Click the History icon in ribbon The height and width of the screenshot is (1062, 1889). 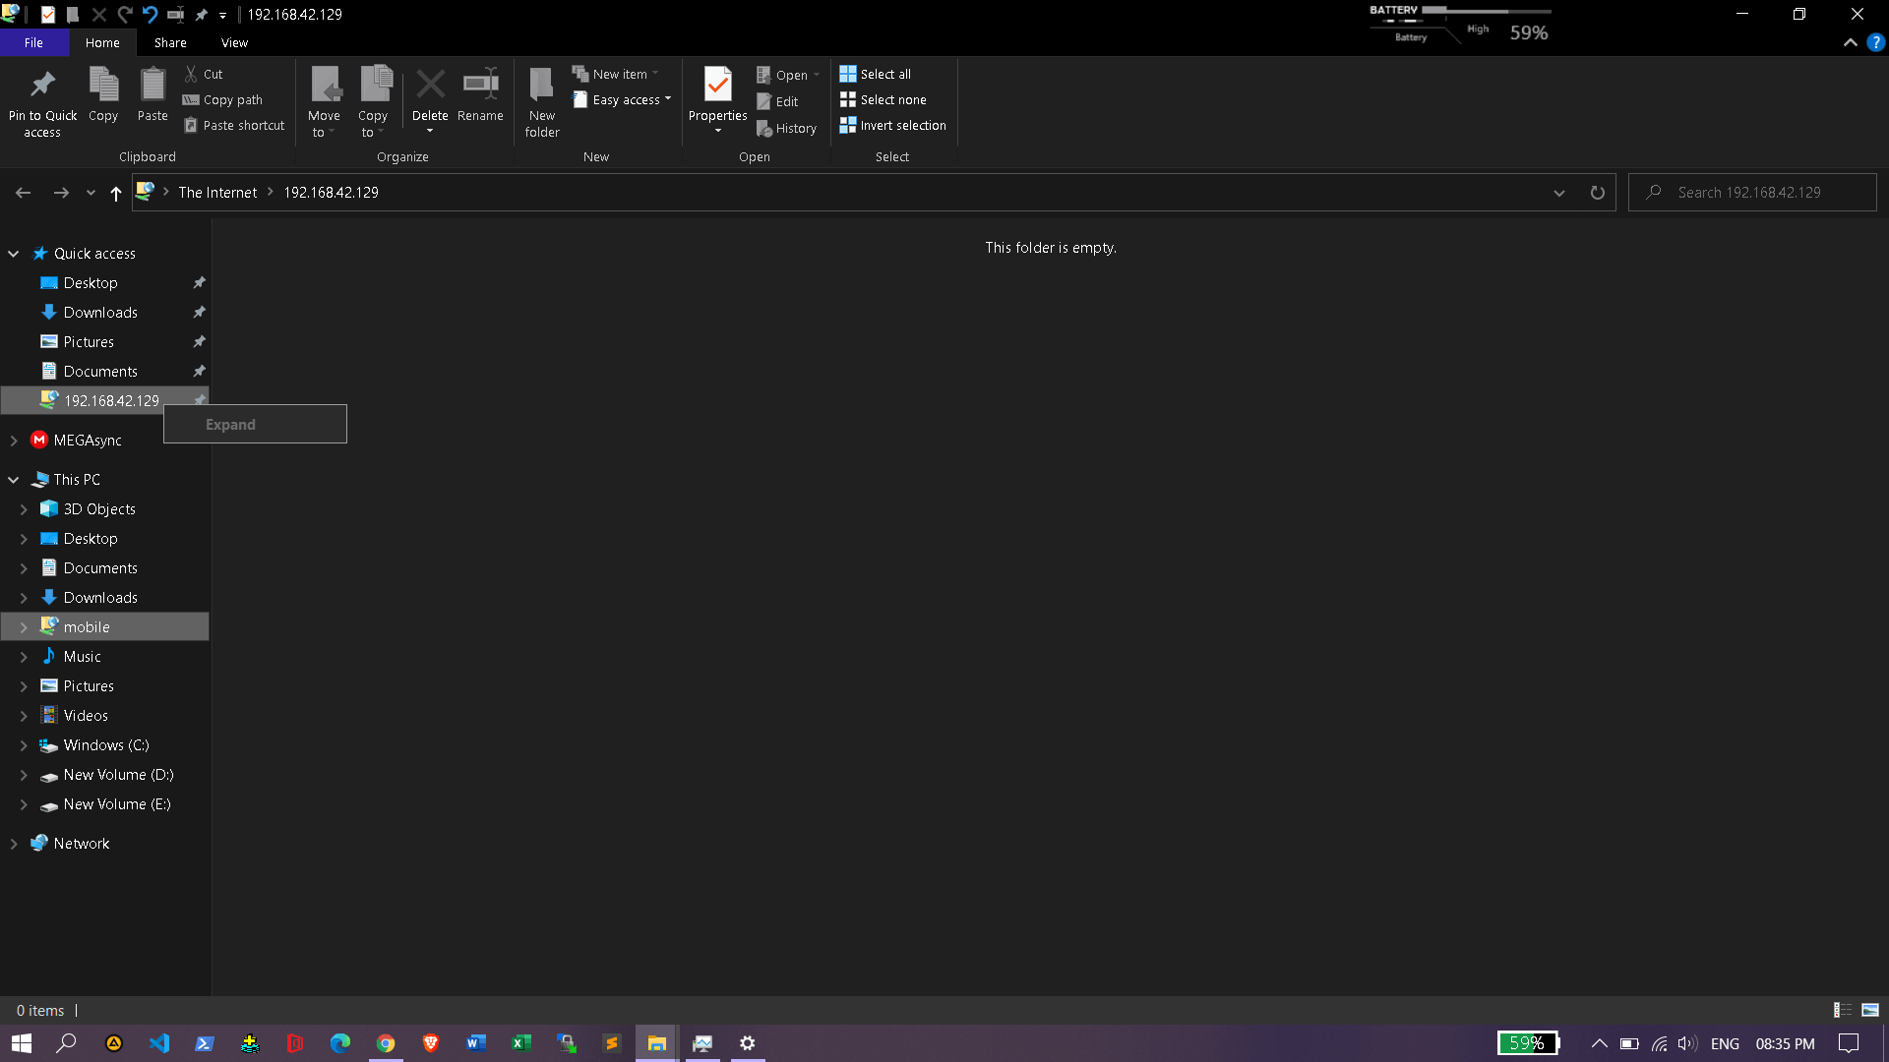pyautogui.click(x=786, y=126)
